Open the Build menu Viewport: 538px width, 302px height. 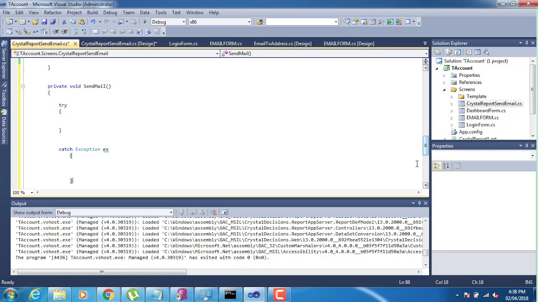coord(92,13)
